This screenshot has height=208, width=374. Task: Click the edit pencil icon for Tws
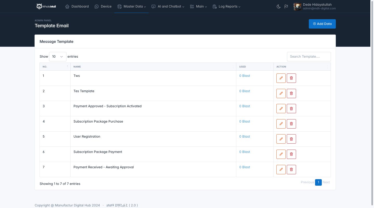coord(281,78)
